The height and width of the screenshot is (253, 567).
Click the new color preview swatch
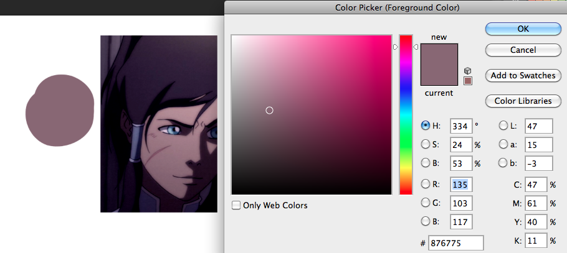(x=439, y=54)
